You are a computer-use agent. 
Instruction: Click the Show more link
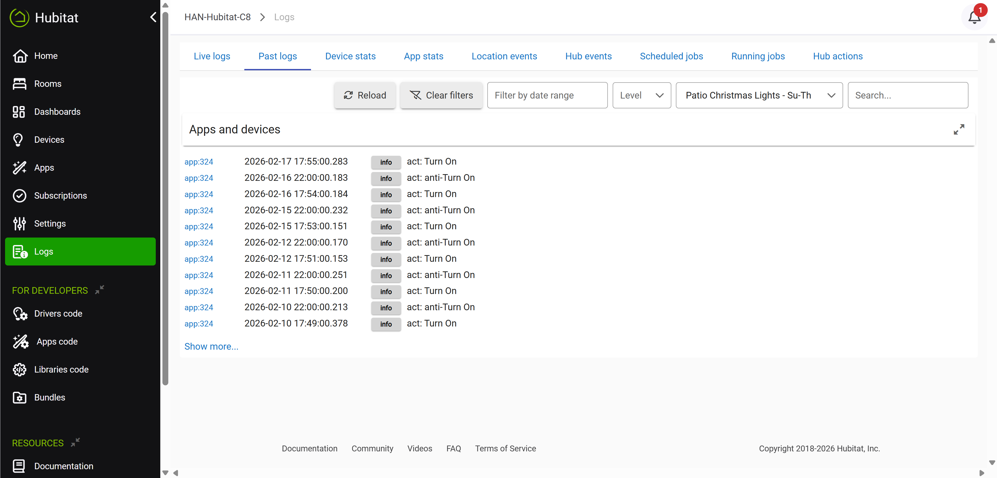tap(211, 346)
